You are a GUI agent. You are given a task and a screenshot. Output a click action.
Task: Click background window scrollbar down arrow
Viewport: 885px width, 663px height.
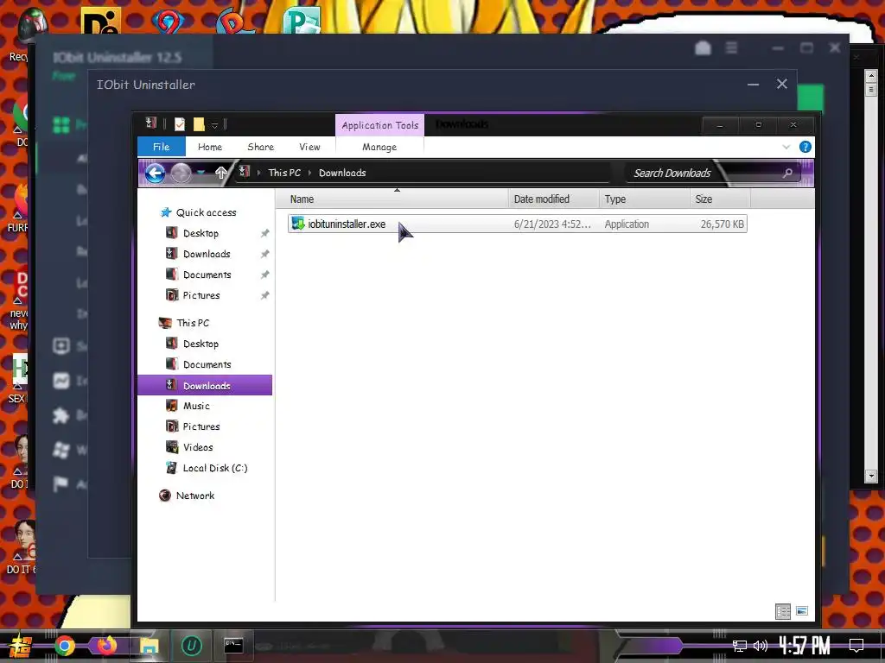pyautogui.click(x=871, y=476)
